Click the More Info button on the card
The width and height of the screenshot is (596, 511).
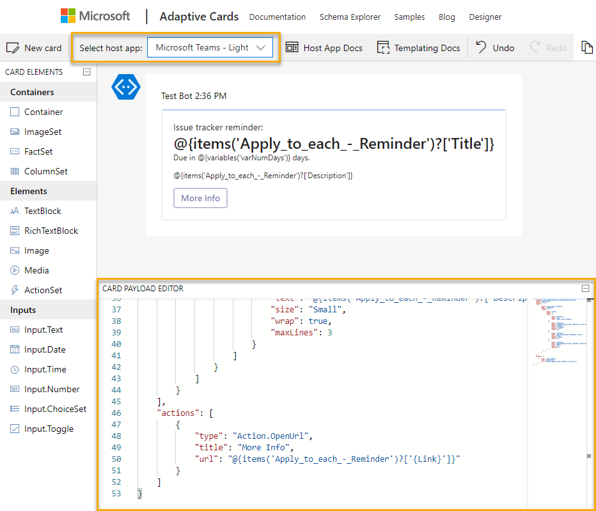click(200, 198)
